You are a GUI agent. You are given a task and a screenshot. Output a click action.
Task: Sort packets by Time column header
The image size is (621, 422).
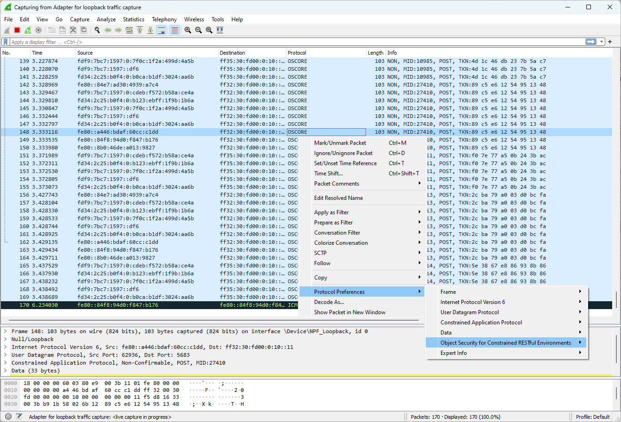pyautogui.click(x=53, y=53)
